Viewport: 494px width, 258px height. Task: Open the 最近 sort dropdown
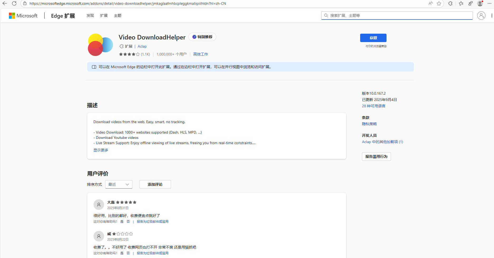point(119,184)
